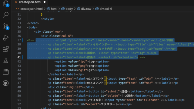Screen dimensions: 194x109
Task: Select the createjson.html editor tab
Action: (30, 2)
